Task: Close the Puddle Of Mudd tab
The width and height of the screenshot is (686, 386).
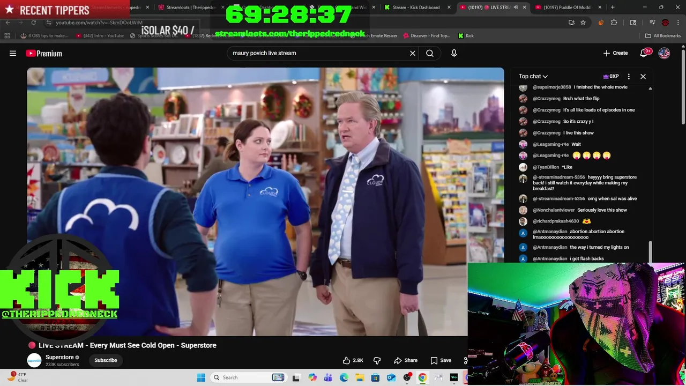Action: [600, 8]
